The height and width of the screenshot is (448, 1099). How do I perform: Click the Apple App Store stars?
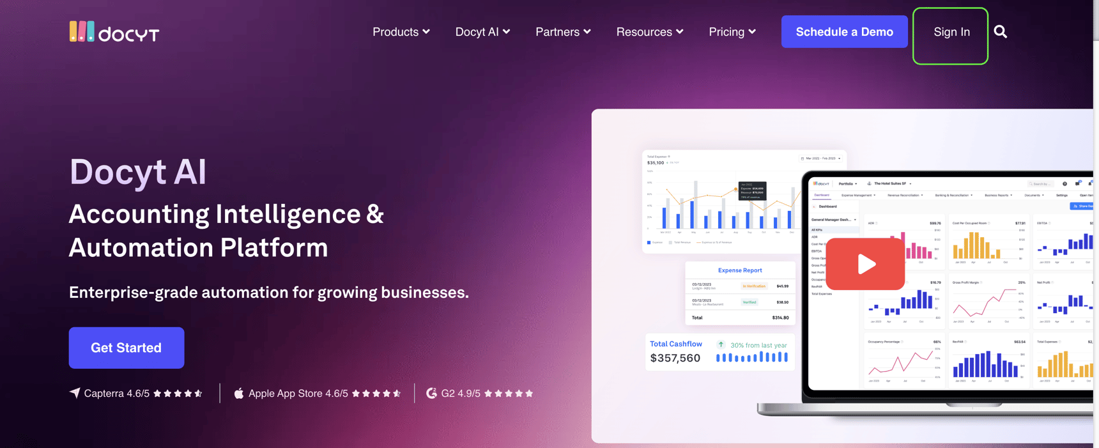tap(376, 393)
